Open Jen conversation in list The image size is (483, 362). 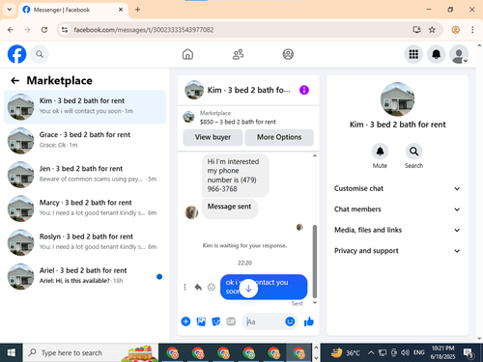[85, 175]
